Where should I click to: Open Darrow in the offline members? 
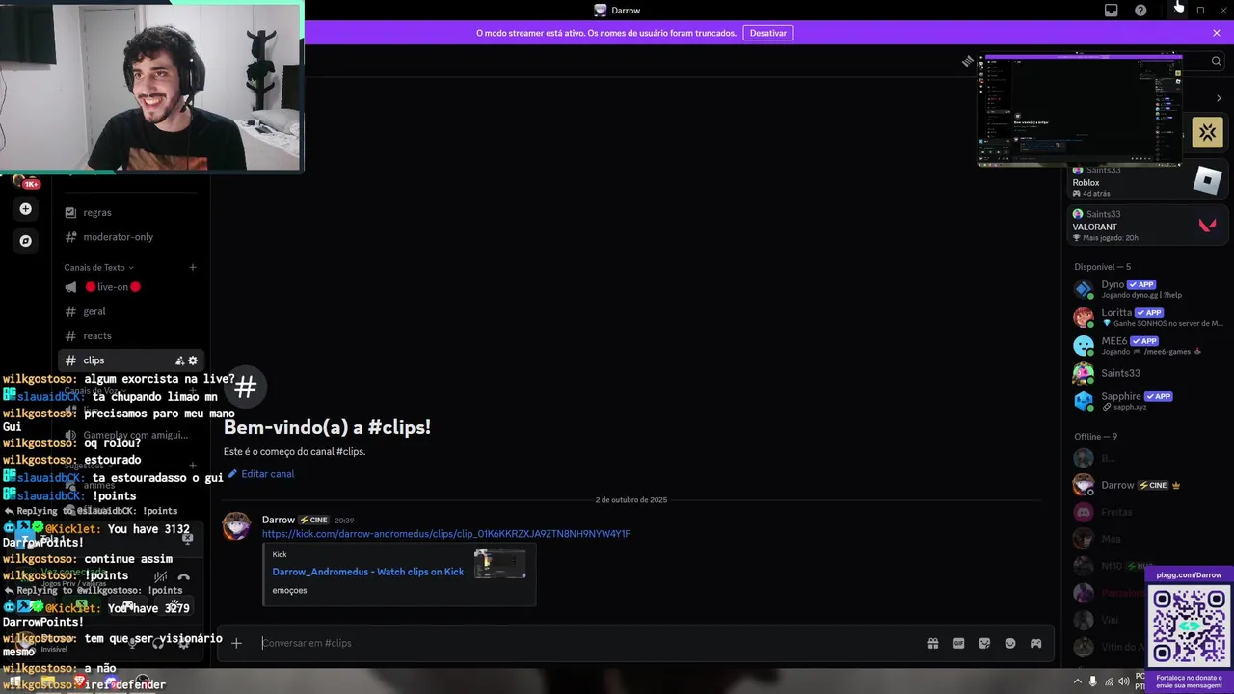[x=1147, y=485]
